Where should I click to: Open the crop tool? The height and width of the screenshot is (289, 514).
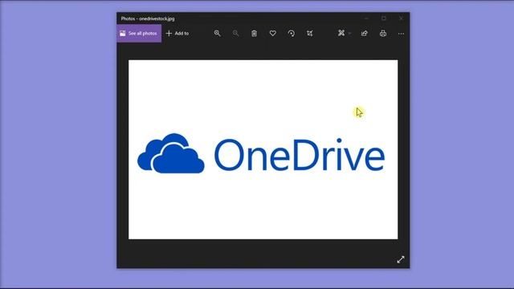click(310, 34)
